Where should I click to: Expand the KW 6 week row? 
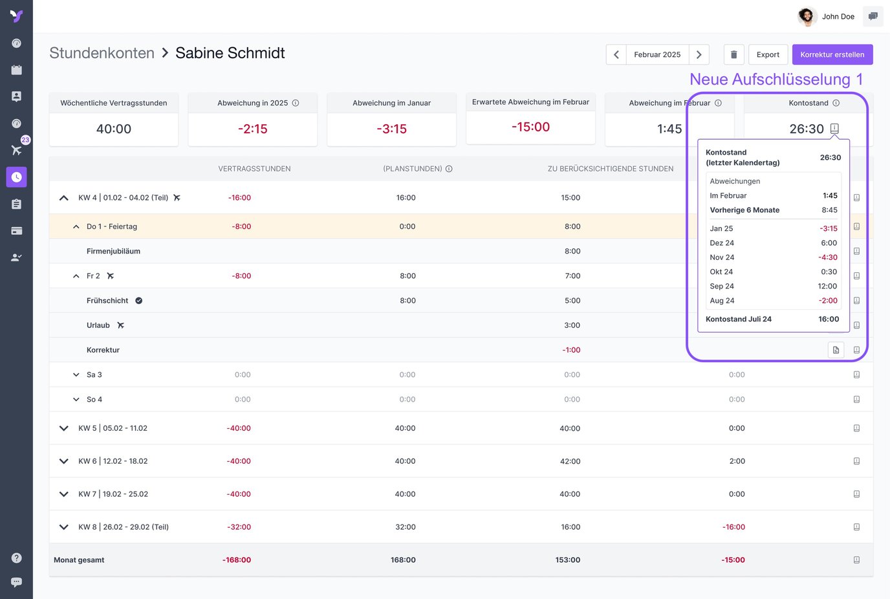tap(63, 461)
